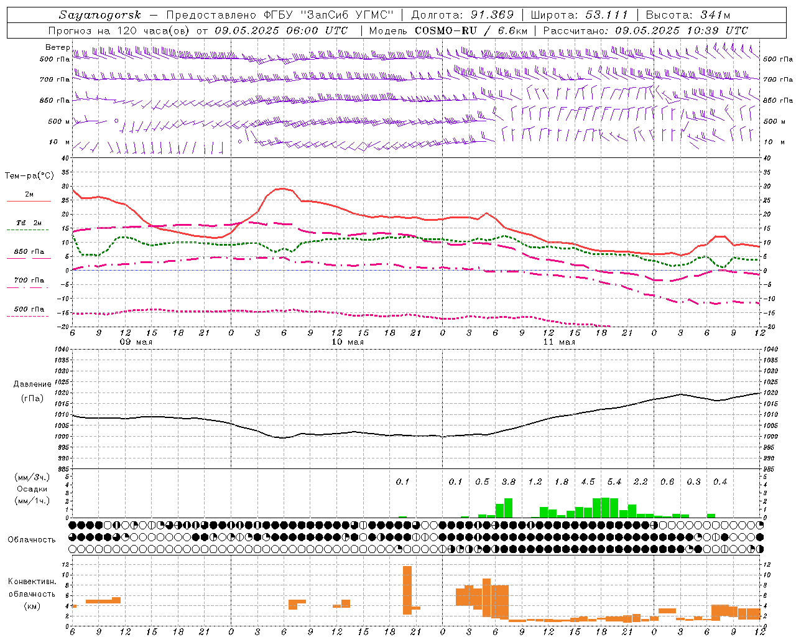The width and height of the screenshot is (796, 637).
Task: Select the Облачность cloud cover label
Action: click(x=32, y=539)
